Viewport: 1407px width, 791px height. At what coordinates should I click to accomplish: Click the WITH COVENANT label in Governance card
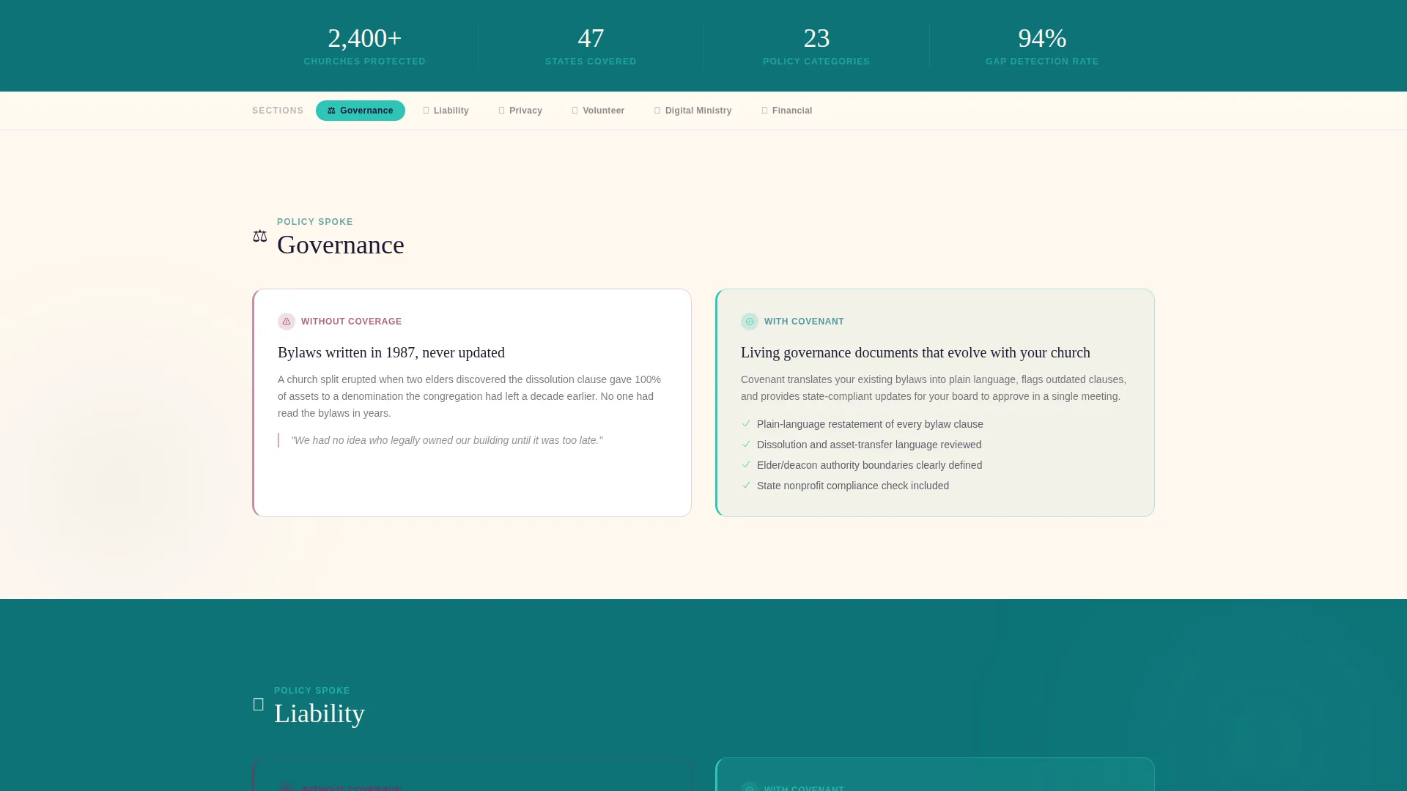[x=804, y=322]
